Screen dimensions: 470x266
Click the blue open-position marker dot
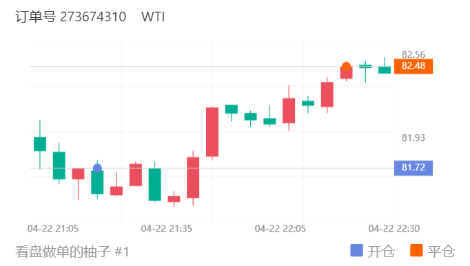pyautogui.click(x=97, y=168)
